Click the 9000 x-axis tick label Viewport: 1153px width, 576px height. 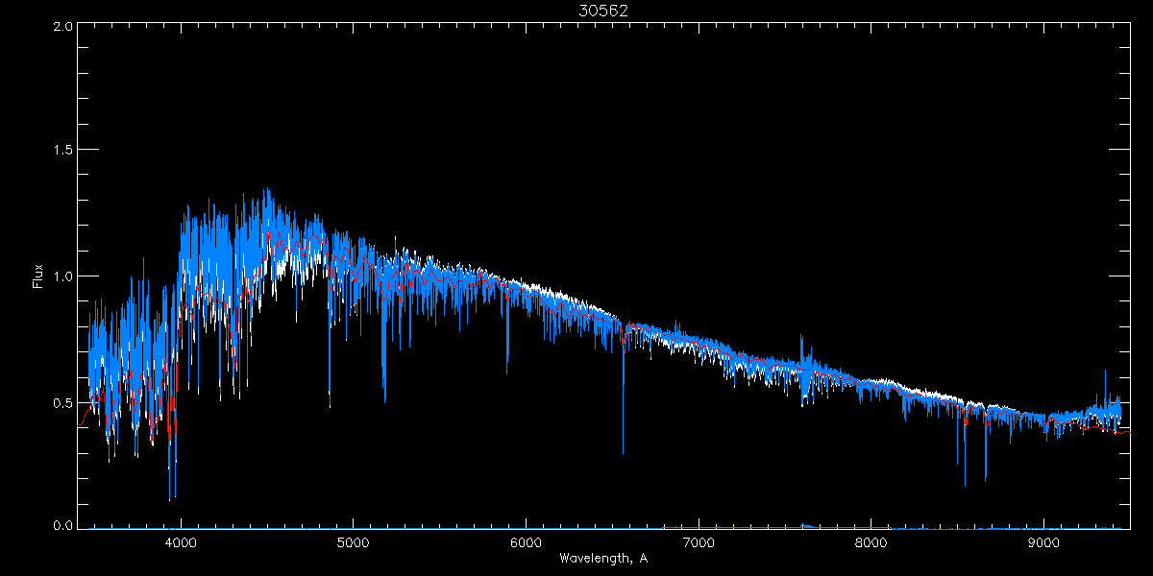1043,542
